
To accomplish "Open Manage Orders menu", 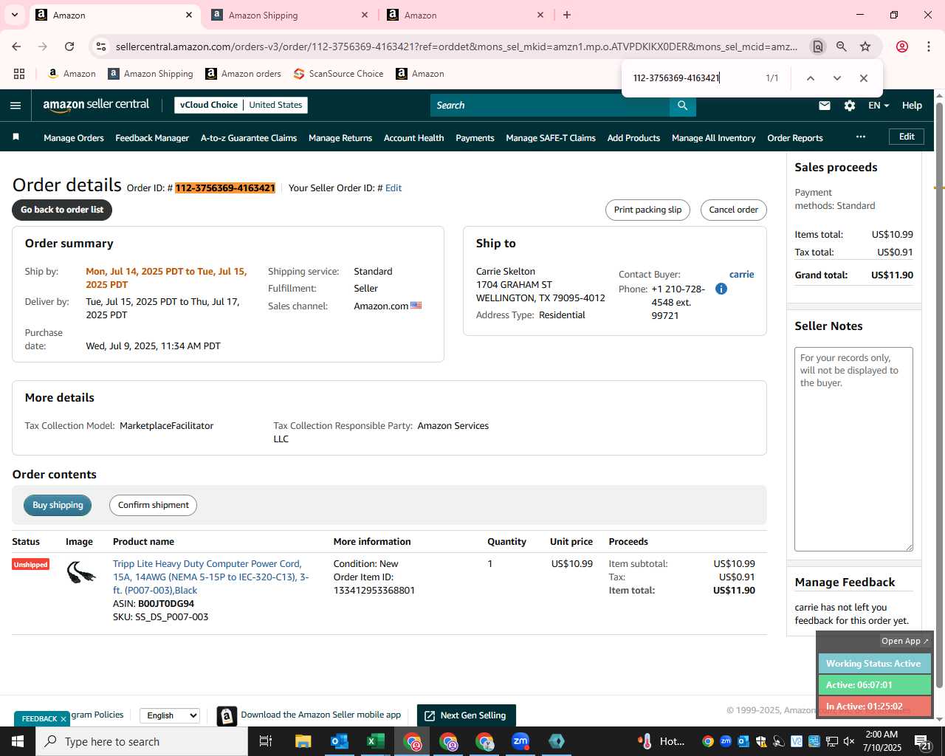I will pos(74,138).
